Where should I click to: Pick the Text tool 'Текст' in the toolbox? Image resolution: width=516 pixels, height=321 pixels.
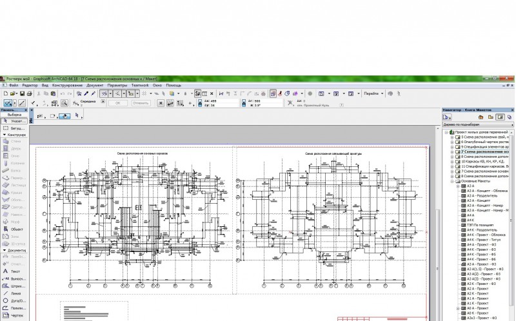coord(14,271)
